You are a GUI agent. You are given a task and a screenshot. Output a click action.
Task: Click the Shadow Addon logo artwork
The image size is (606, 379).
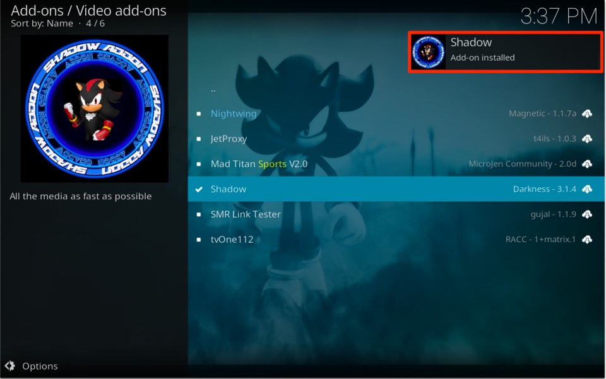(x=94, y=108)
